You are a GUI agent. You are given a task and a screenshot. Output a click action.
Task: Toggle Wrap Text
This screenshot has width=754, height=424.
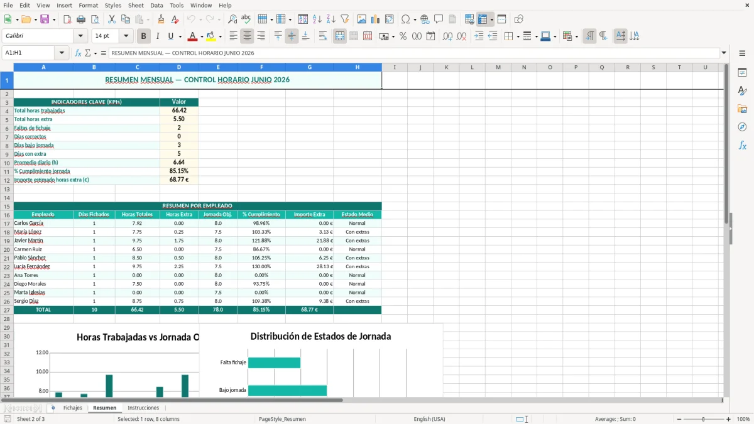(323, 36)
